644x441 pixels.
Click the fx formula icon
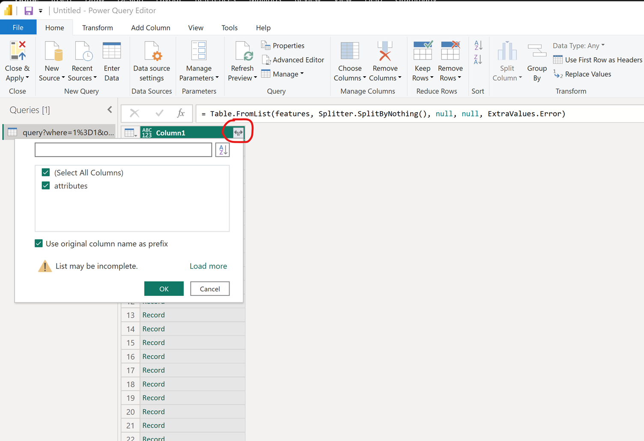click(181, 113)
